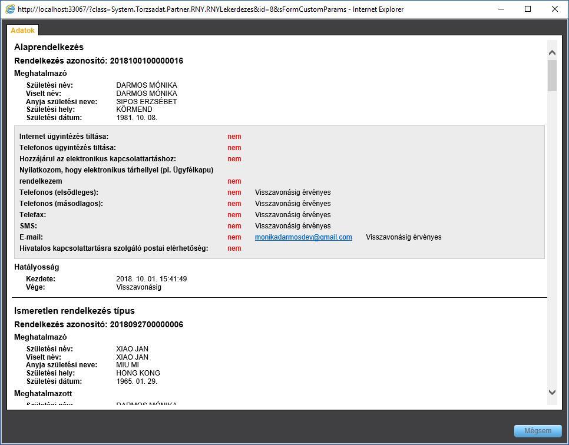The width and height of the screenshot is (569, 445).
Task: Select the Adatok tab
Action: pos(22,30)
